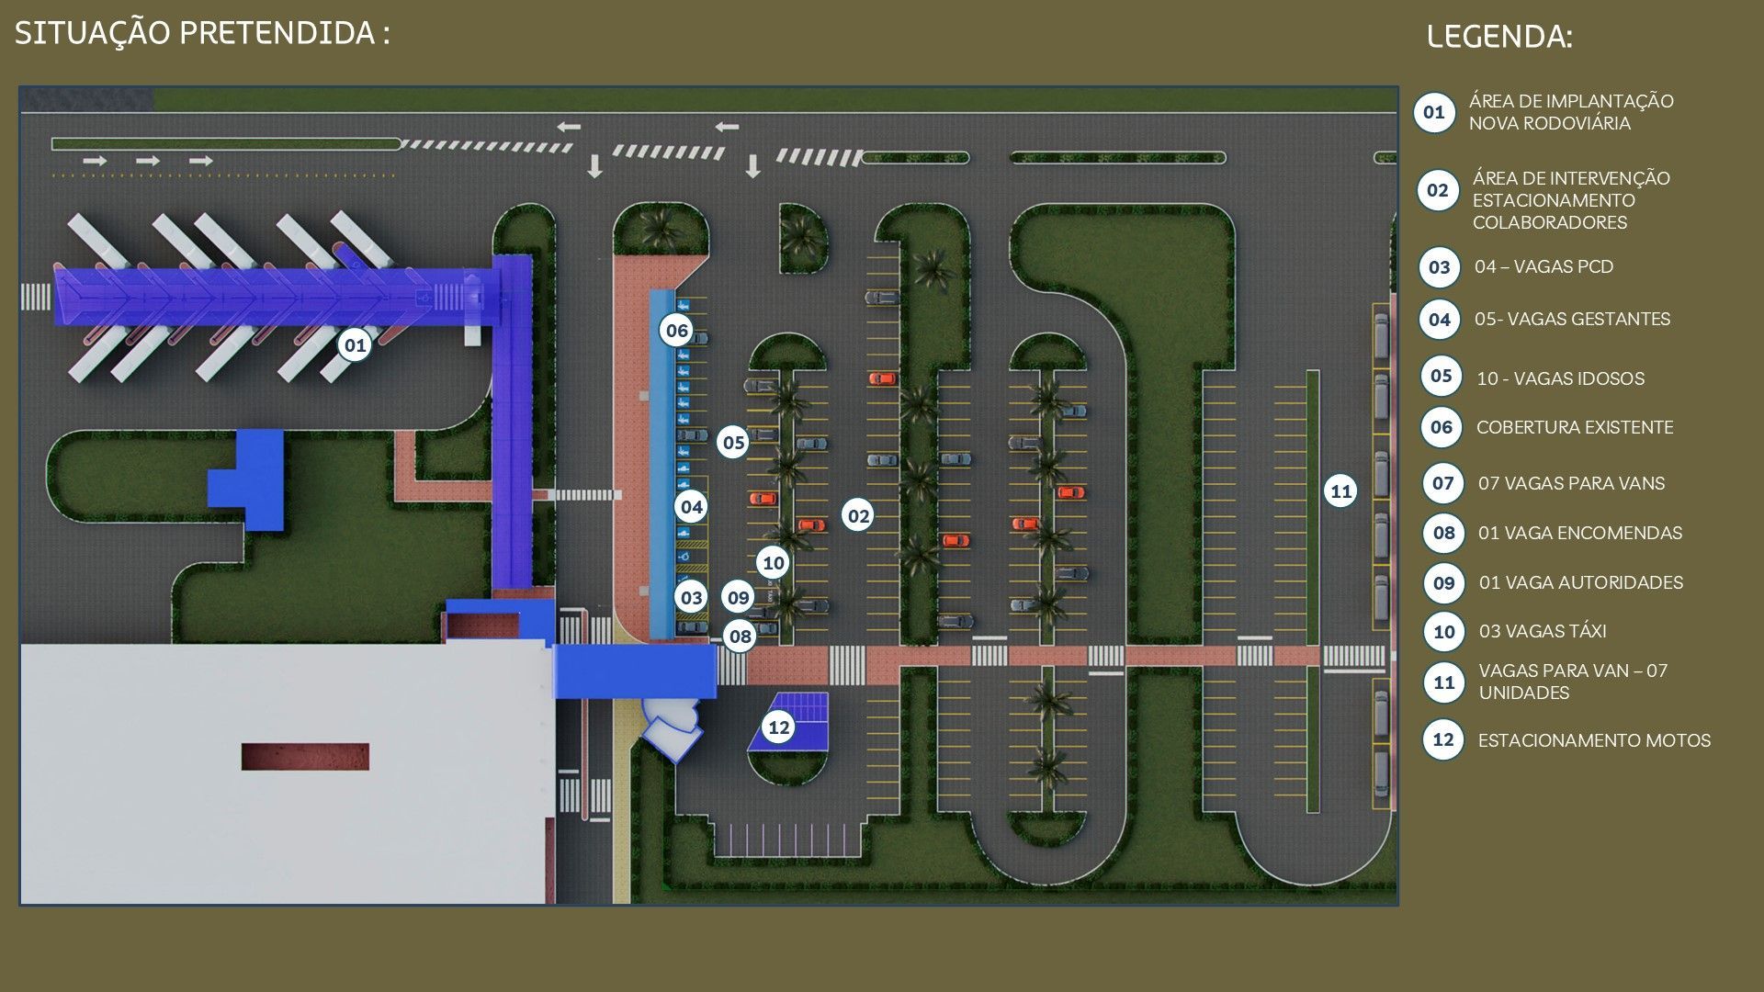Image resolution: width=1764 pixels, height=992 pixels.
Task: Click red rectangle inside white building
Action: (305, 756)
